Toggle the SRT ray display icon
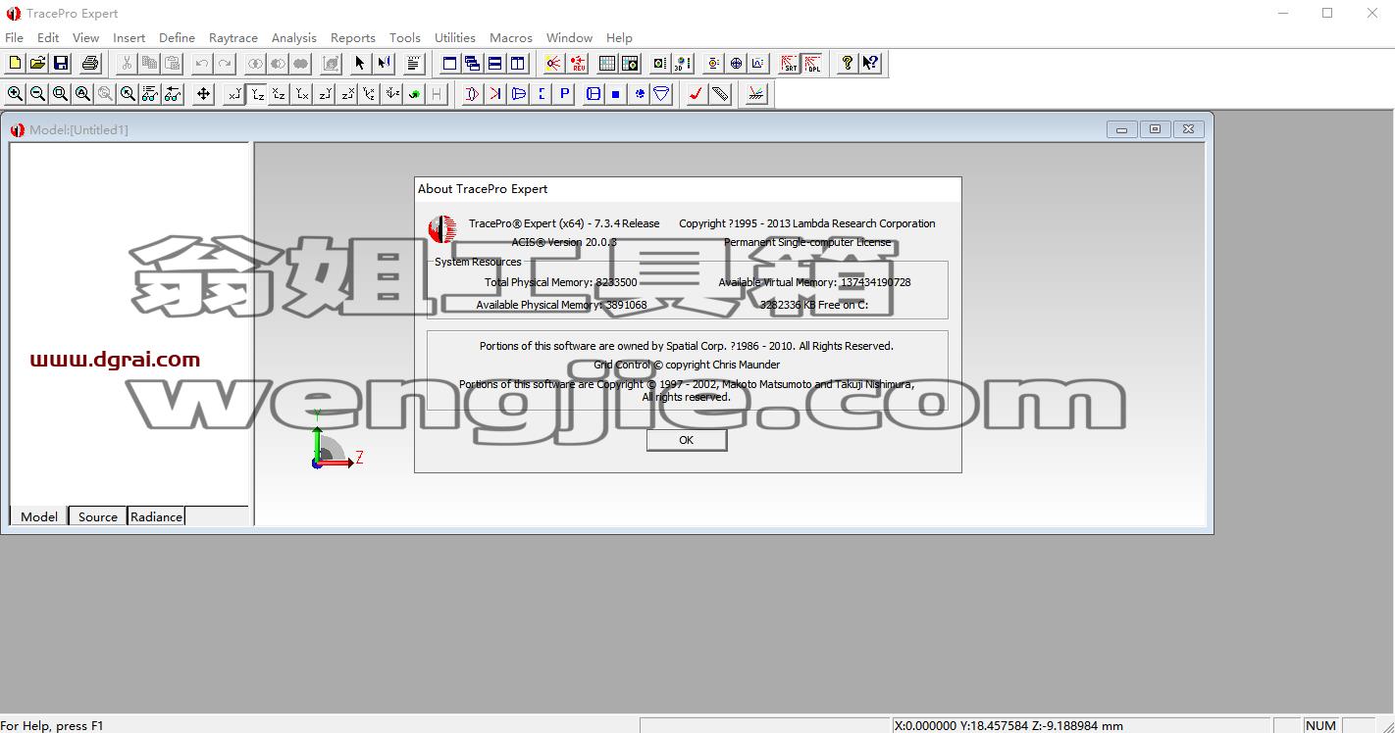This screenshot has height=733, width=1395. (x=790, y=63)
